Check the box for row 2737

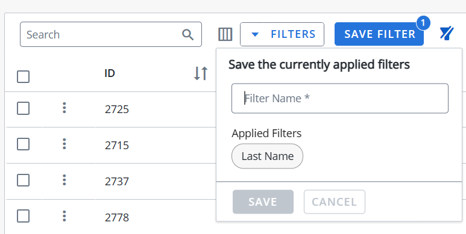point(23,180)
